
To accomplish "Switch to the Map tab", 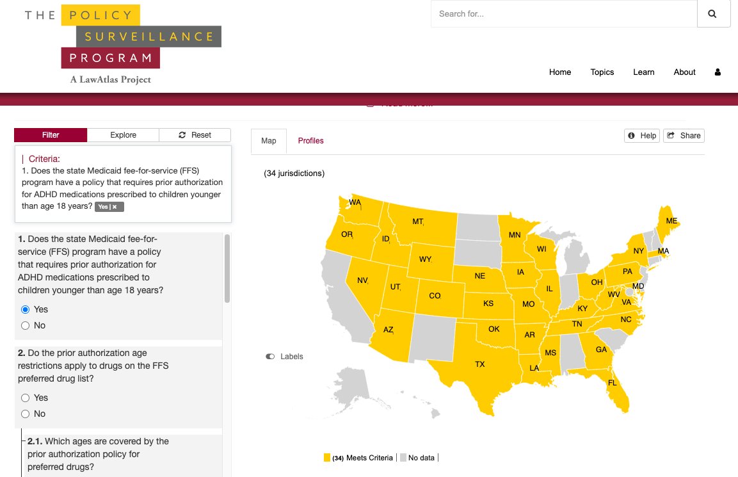I will (x=269, y=141).
